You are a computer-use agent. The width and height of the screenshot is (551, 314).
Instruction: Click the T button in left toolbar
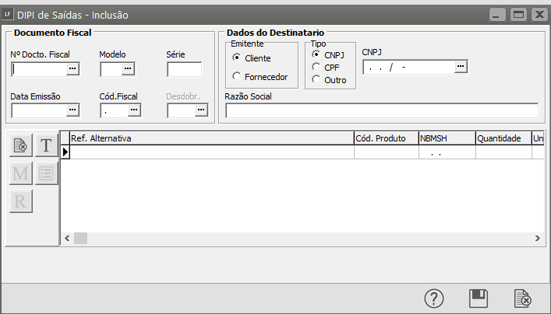click(46, 145)
